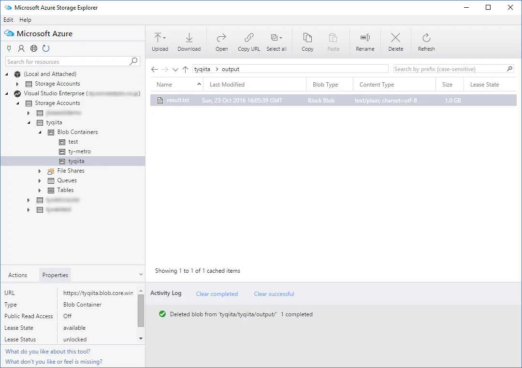Click the globe icon in sidebar

pos(34,48)
